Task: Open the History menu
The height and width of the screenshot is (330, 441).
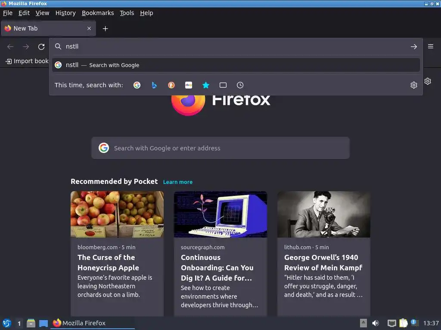Action: tap(65, 13)
